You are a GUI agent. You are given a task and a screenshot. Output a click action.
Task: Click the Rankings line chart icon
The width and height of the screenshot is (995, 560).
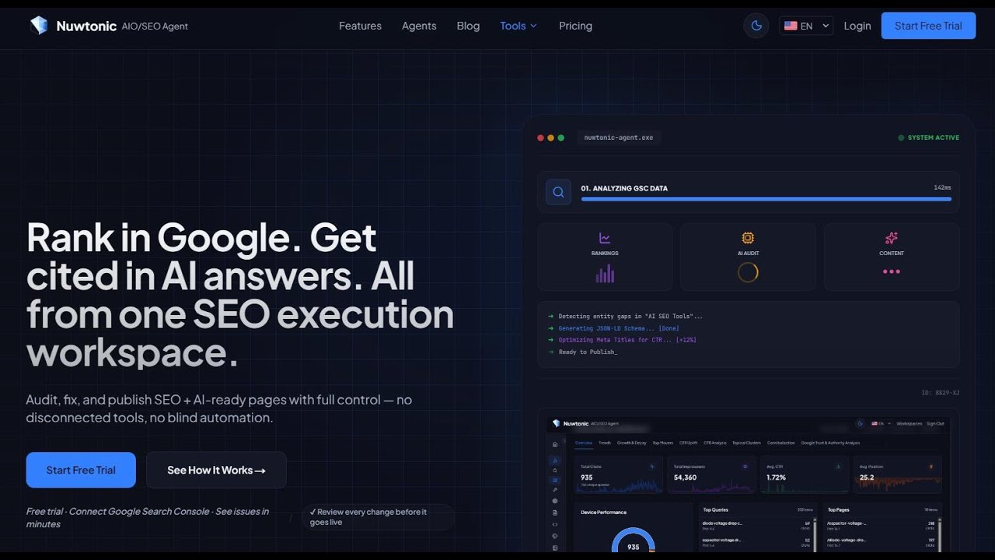tap(605, 238)
